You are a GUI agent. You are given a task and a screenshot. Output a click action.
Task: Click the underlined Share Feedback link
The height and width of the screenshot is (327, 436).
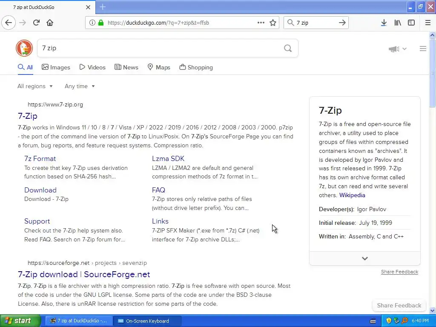399,272
